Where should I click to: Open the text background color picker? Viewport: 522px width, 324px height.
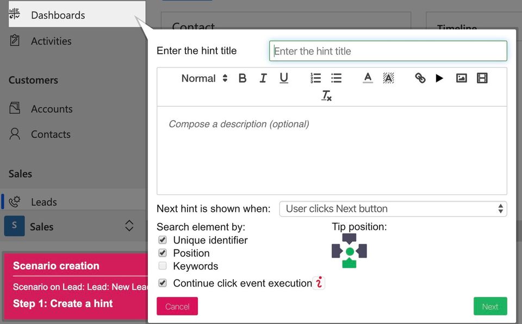tap(388, 78)
